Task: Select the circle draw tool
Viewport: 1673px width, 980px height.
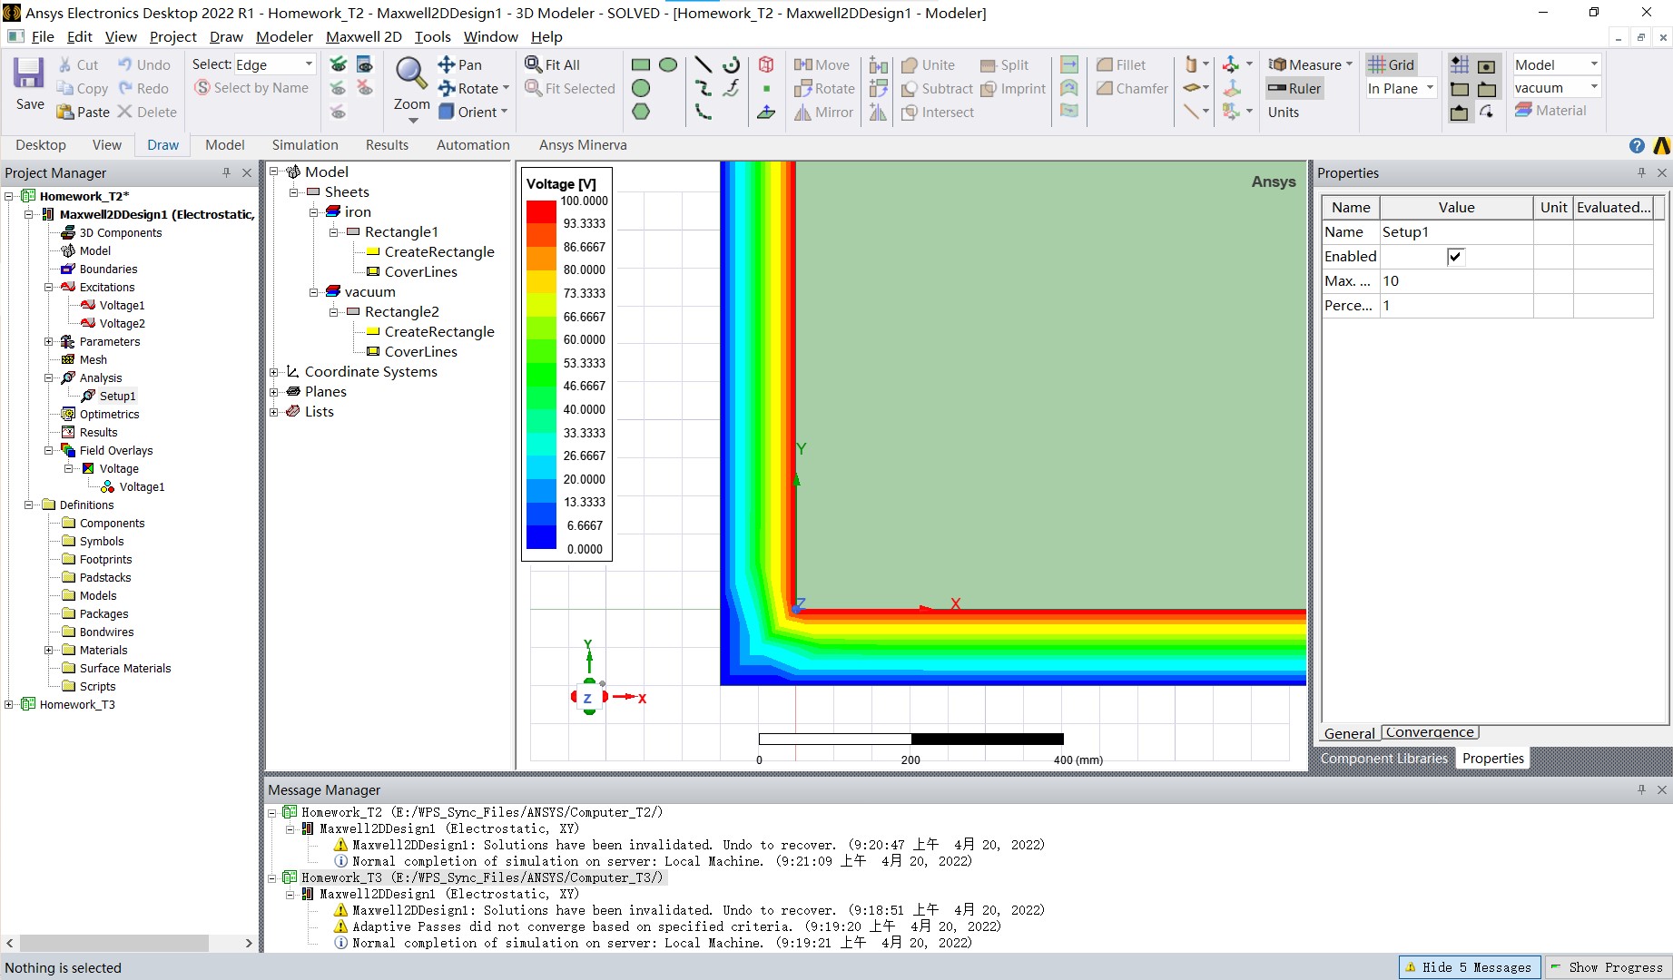Action: coord(641,88)
